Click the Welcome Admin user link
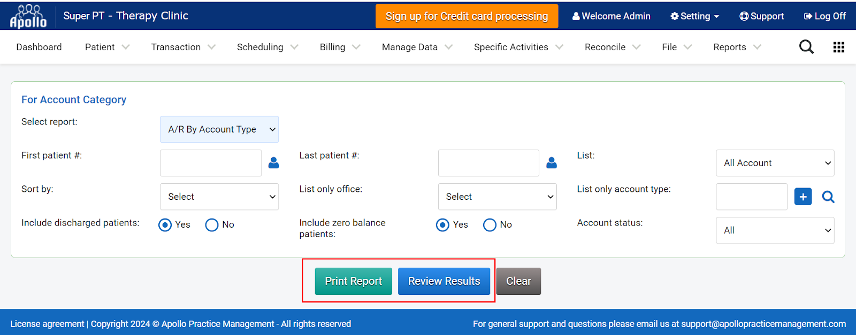The height and width of the screenshot is (335, 856). point(612,16)
